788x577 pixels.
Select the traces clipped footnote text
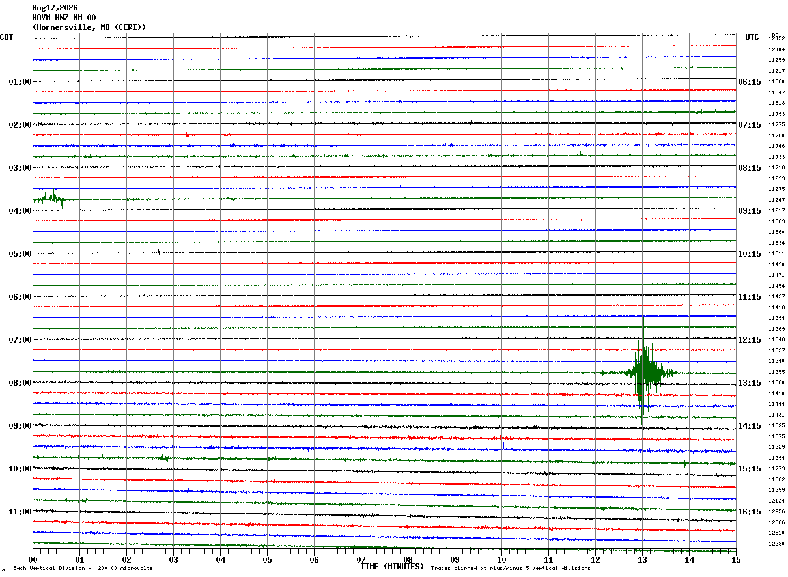[511, 569]
